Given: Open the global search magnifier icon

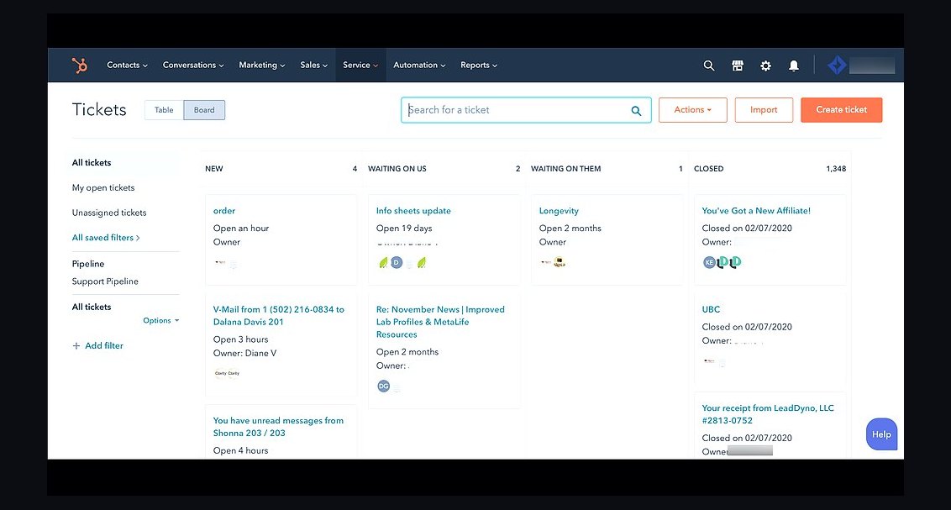Looking at the screenshot, I should pos(708,66).
